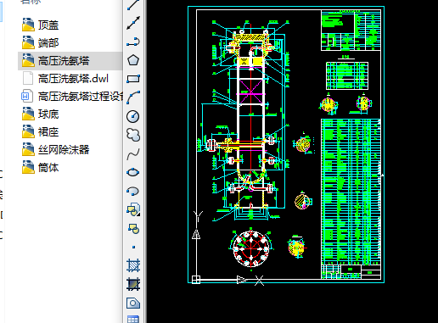
Task: Click the Insert Block tool
Action: (x=133, y=209)
